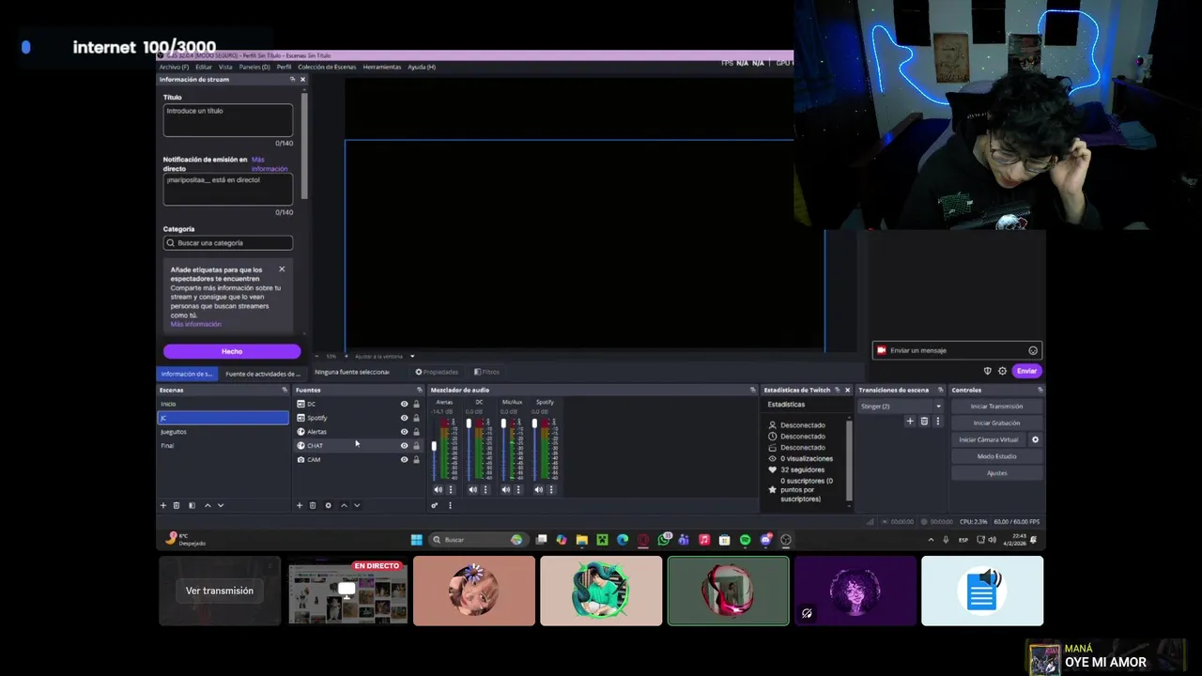Move source down in Fuentes toolbar
1202x676 pixels.
point(357,505)
